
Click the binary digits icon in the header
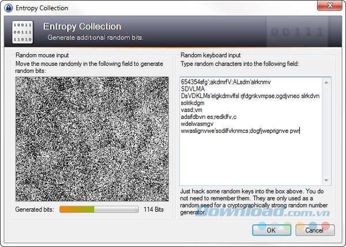(x=22, y=32)
